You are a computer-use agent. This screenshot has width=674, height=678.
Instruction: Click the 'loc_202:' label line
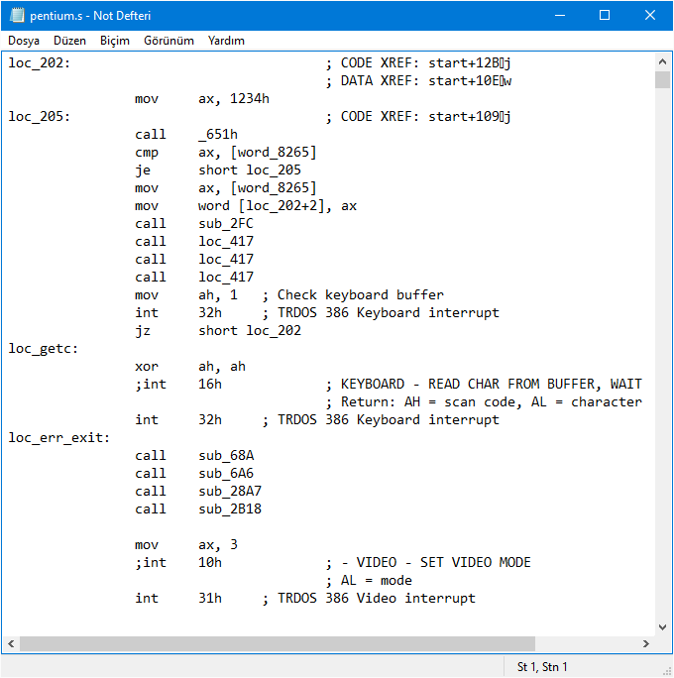[40, 63]
